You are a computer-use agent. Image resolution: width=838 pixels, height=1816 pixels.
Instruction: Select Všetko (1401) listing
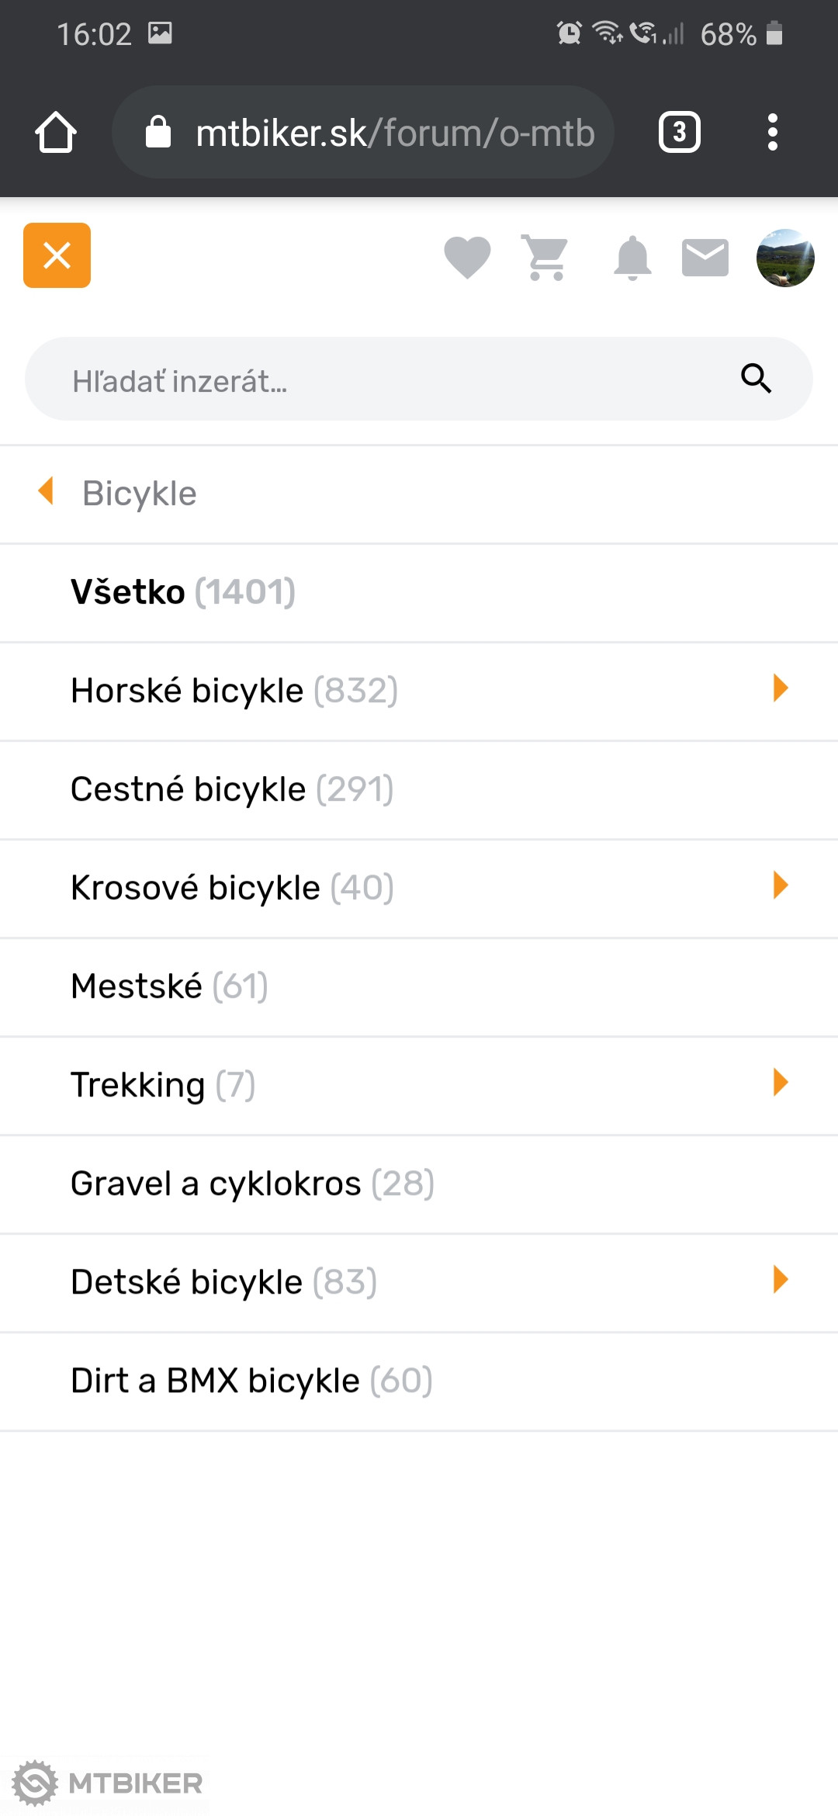point(183,592)
